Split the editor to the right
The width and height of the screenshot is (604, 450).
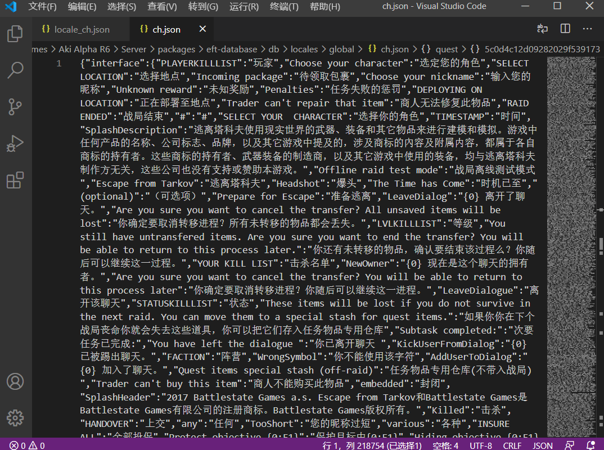(x=565, y=29)
